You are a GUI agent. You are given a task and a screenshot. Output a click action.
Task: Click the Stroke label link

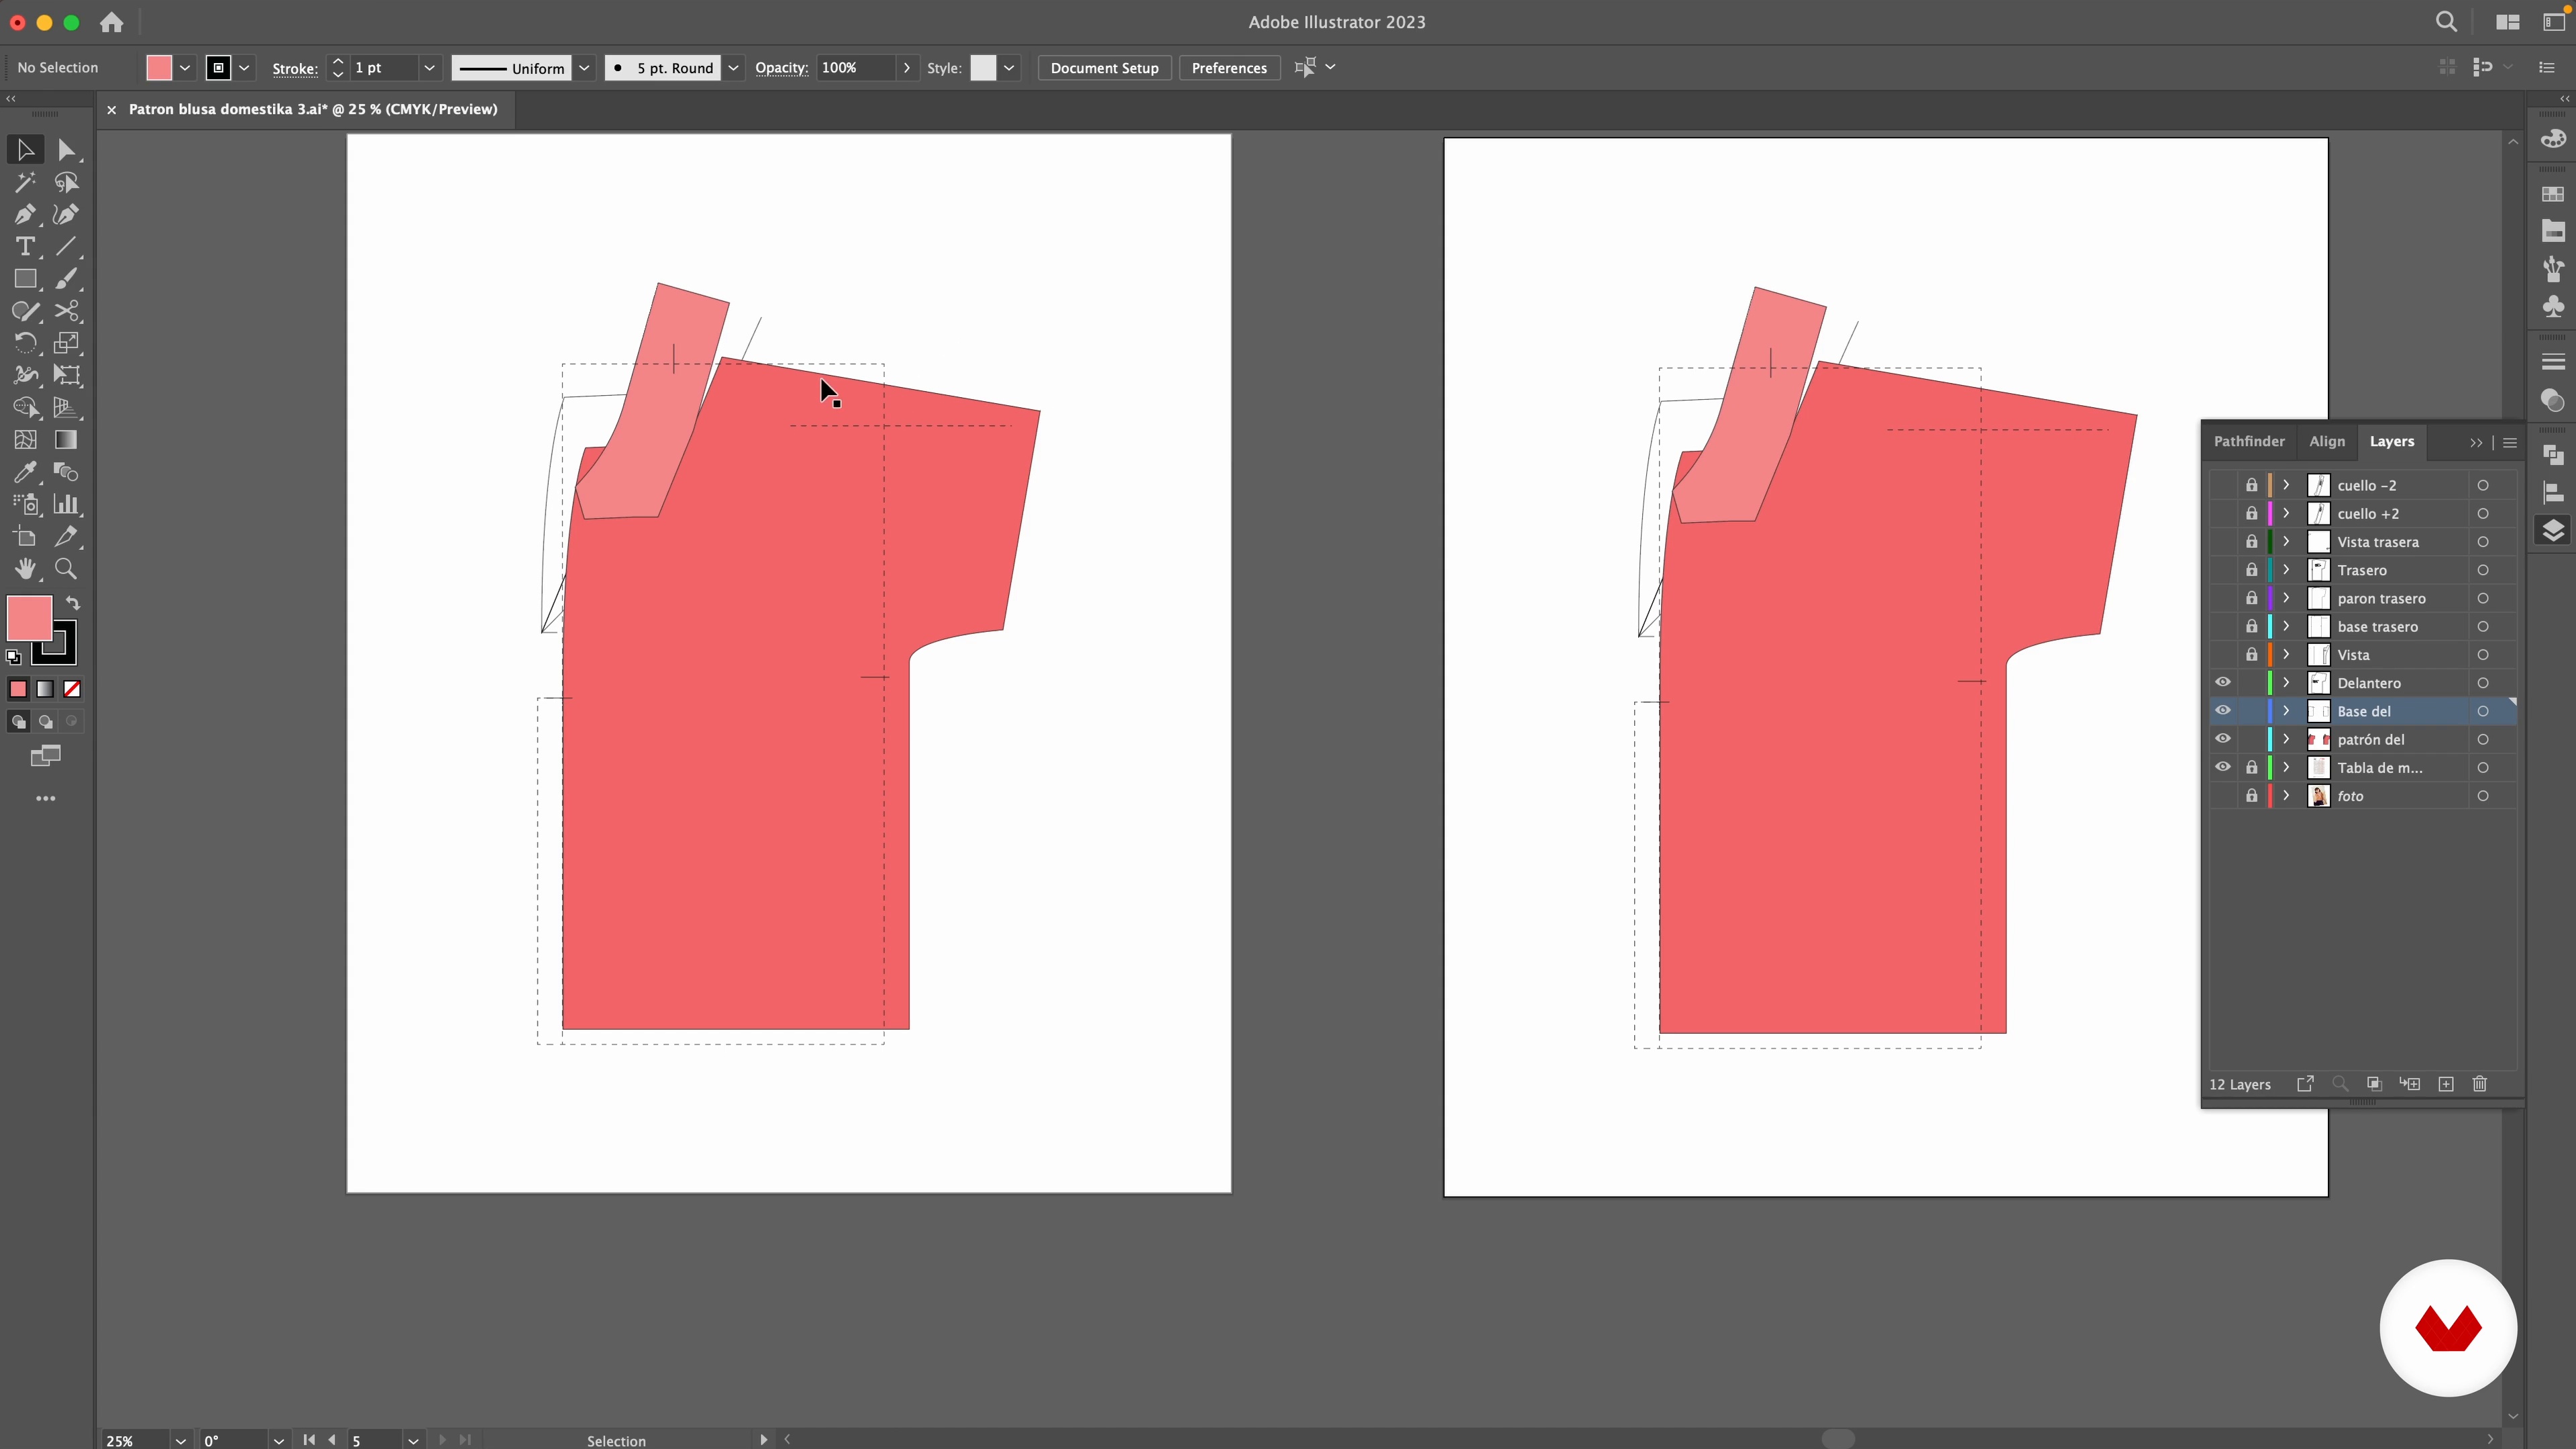[x=295, y=68]
